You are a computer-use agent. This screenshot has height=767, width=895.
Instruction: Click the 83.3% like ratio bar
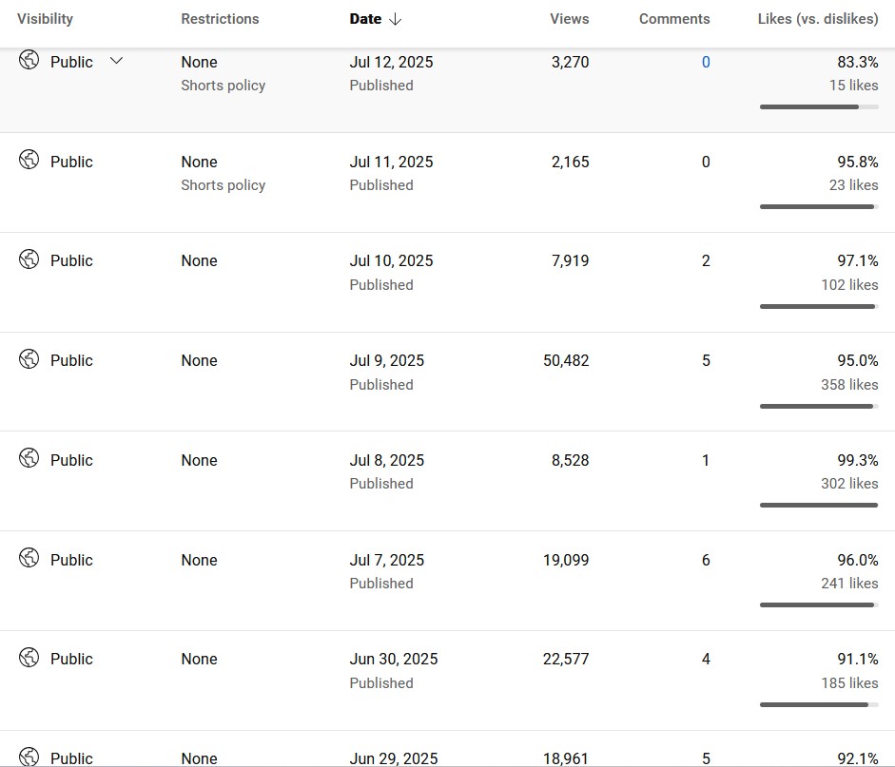(819, 106)
